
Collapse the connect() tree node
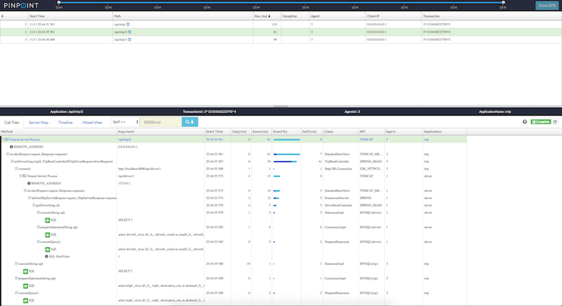(15, 168)
